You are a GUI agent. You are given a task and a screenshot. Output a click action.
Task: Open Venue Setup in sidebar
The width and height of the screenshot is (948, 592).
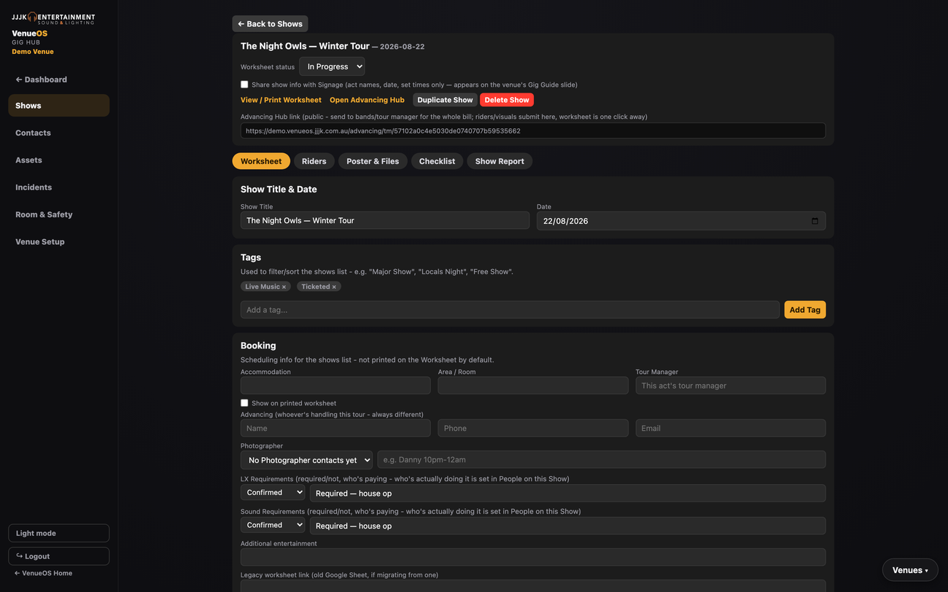click(58, 241)
